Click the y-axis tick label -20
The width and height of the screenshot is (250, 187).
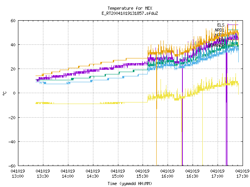pyautogui.click(x=12, y=118)
